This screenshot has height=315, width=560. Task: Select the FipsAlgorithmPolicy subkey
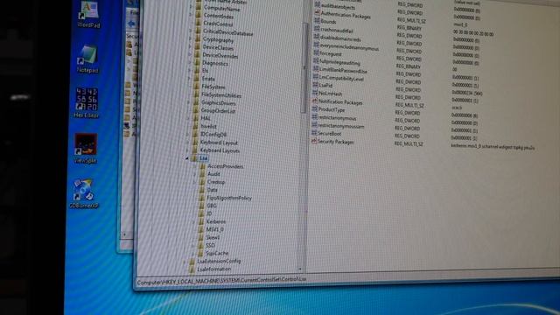(229, 198)
